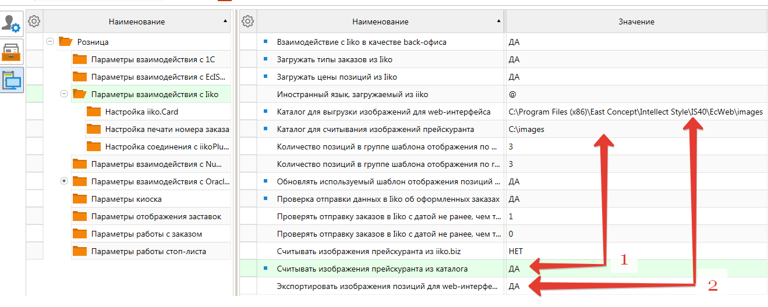Click the Значение column header
Viewport: 768px width, 307px height.
coord(636,22)
